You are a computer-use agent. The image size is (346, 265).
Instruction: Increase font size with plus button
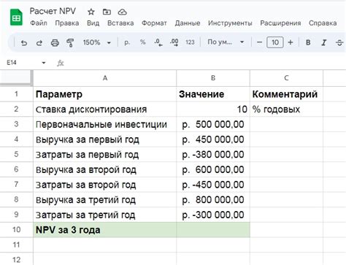[291, 42]
